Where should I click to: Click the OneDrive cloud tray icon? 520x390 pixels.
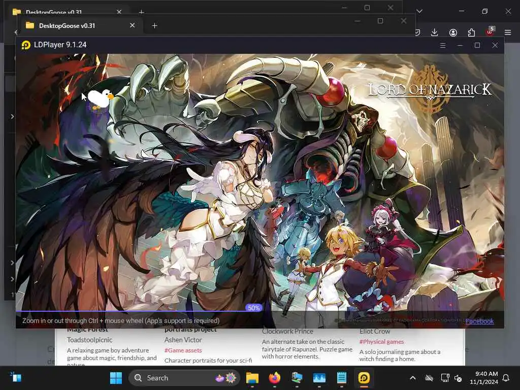[429, 378]
